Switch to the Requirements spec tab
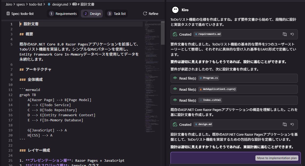 [x=63, y=14]
